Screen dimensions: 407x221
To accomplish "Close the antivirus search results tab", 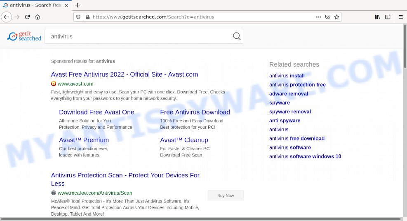I will (x=66, y=5).
